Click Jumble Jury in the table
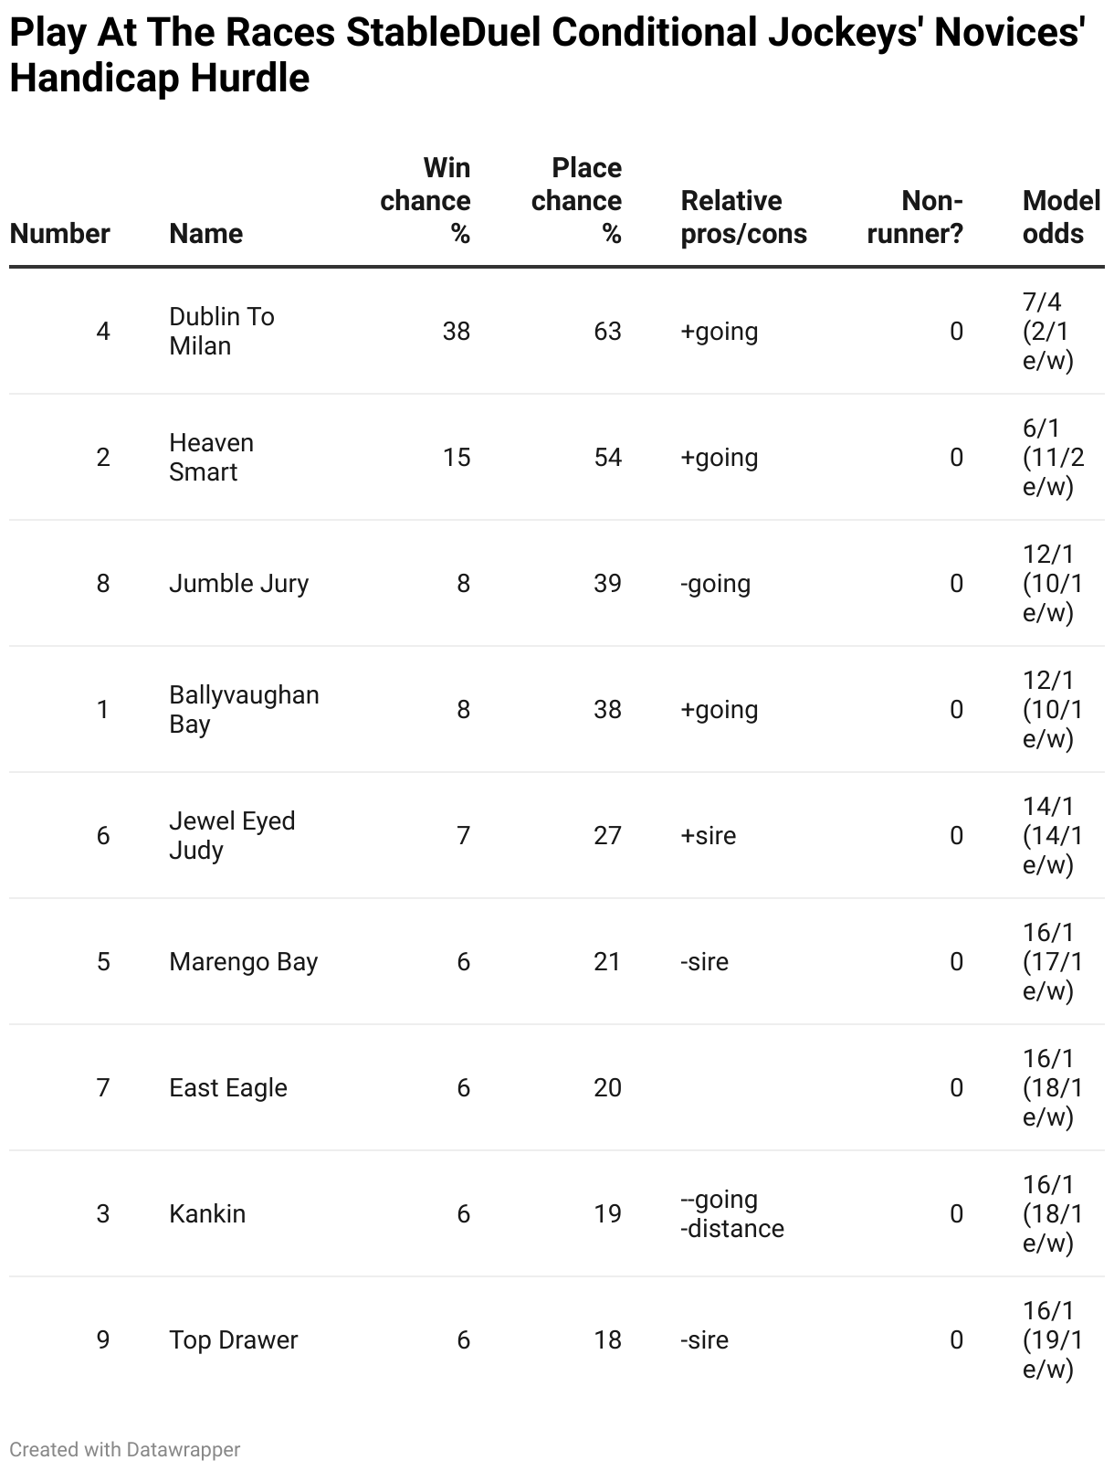 coord(239,583)
